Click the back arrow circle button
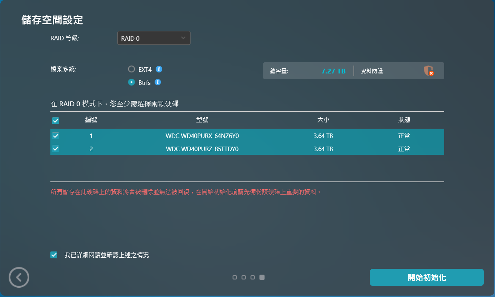Image resolution: width=495 pixels, height=297 pixels. 19,277
